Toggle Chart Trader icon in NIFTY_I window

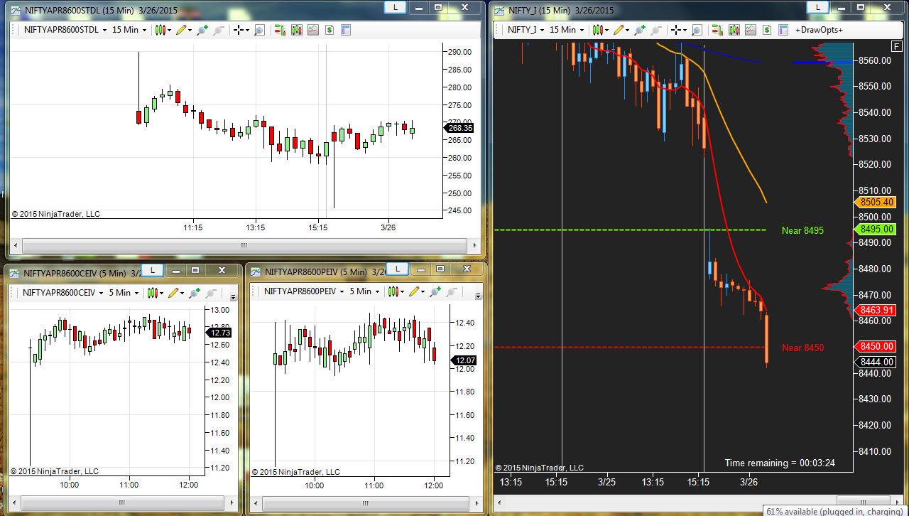718,30
